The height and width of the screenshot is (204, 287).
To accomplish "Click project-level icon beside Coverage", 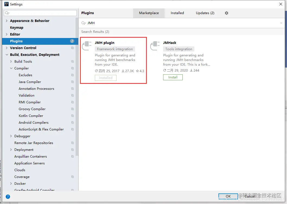I will tap(72, 177).
